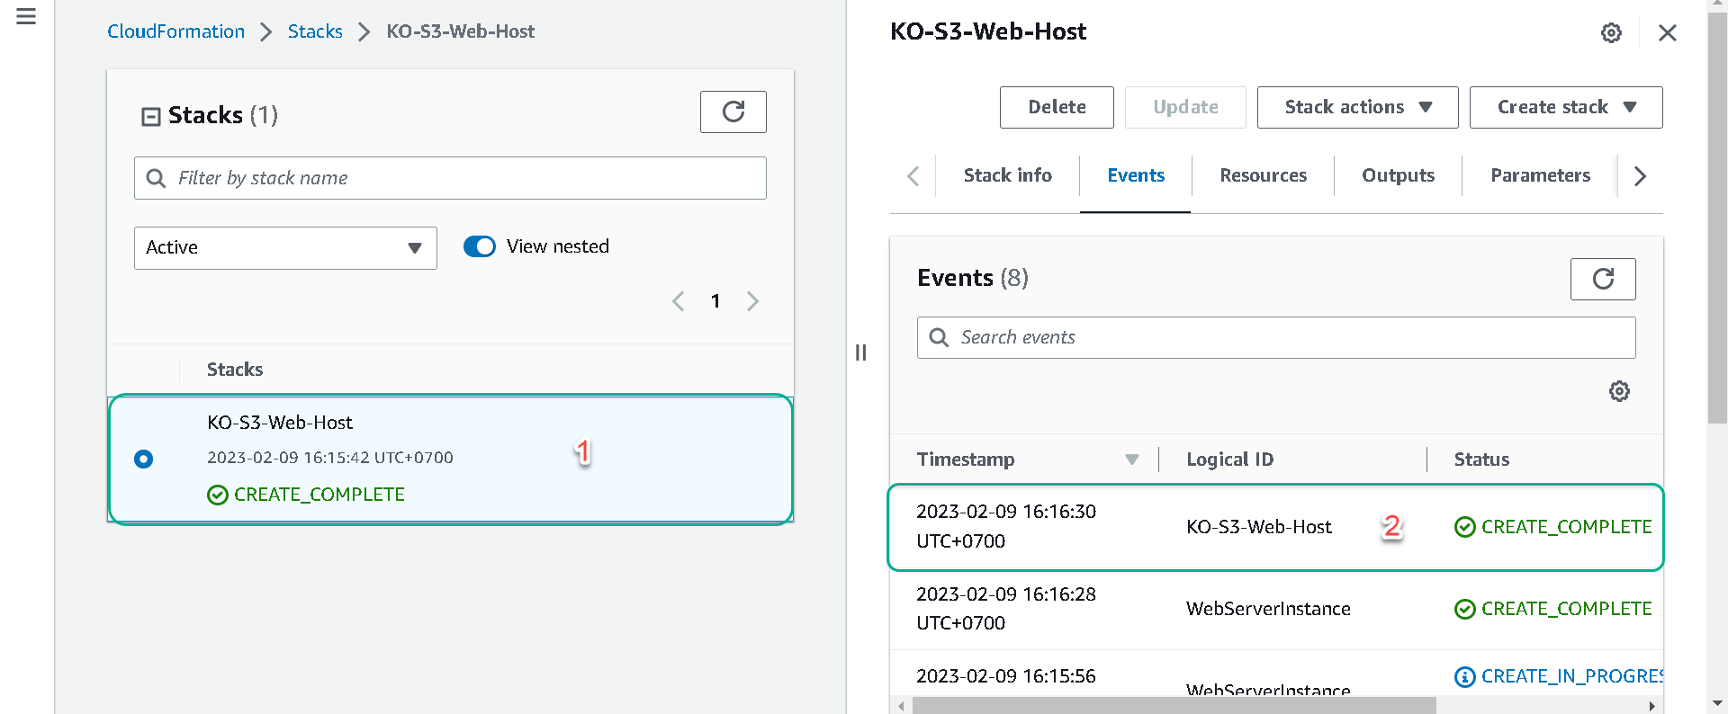1728x714 pixels.
Task: Close the KO-S3-Web-Host detail panel
Action: (x=1667, y=33)
